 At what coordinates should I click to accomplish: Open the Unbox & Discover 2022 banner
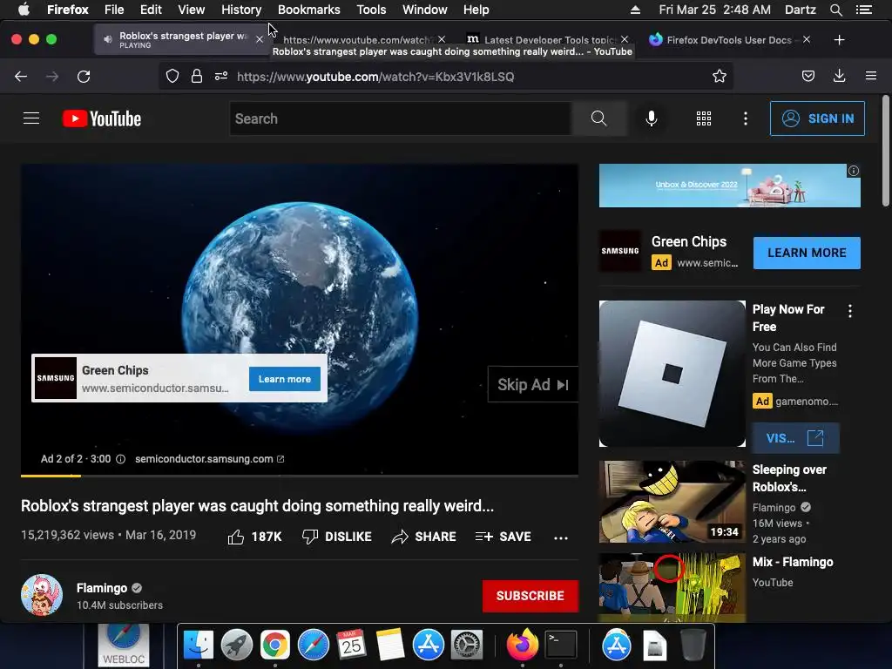[729, 186]
